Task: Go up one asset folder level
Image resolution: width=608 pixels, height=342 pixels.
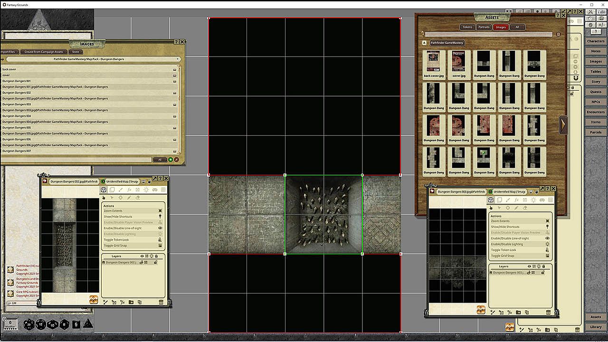Action: coord(424,43)
